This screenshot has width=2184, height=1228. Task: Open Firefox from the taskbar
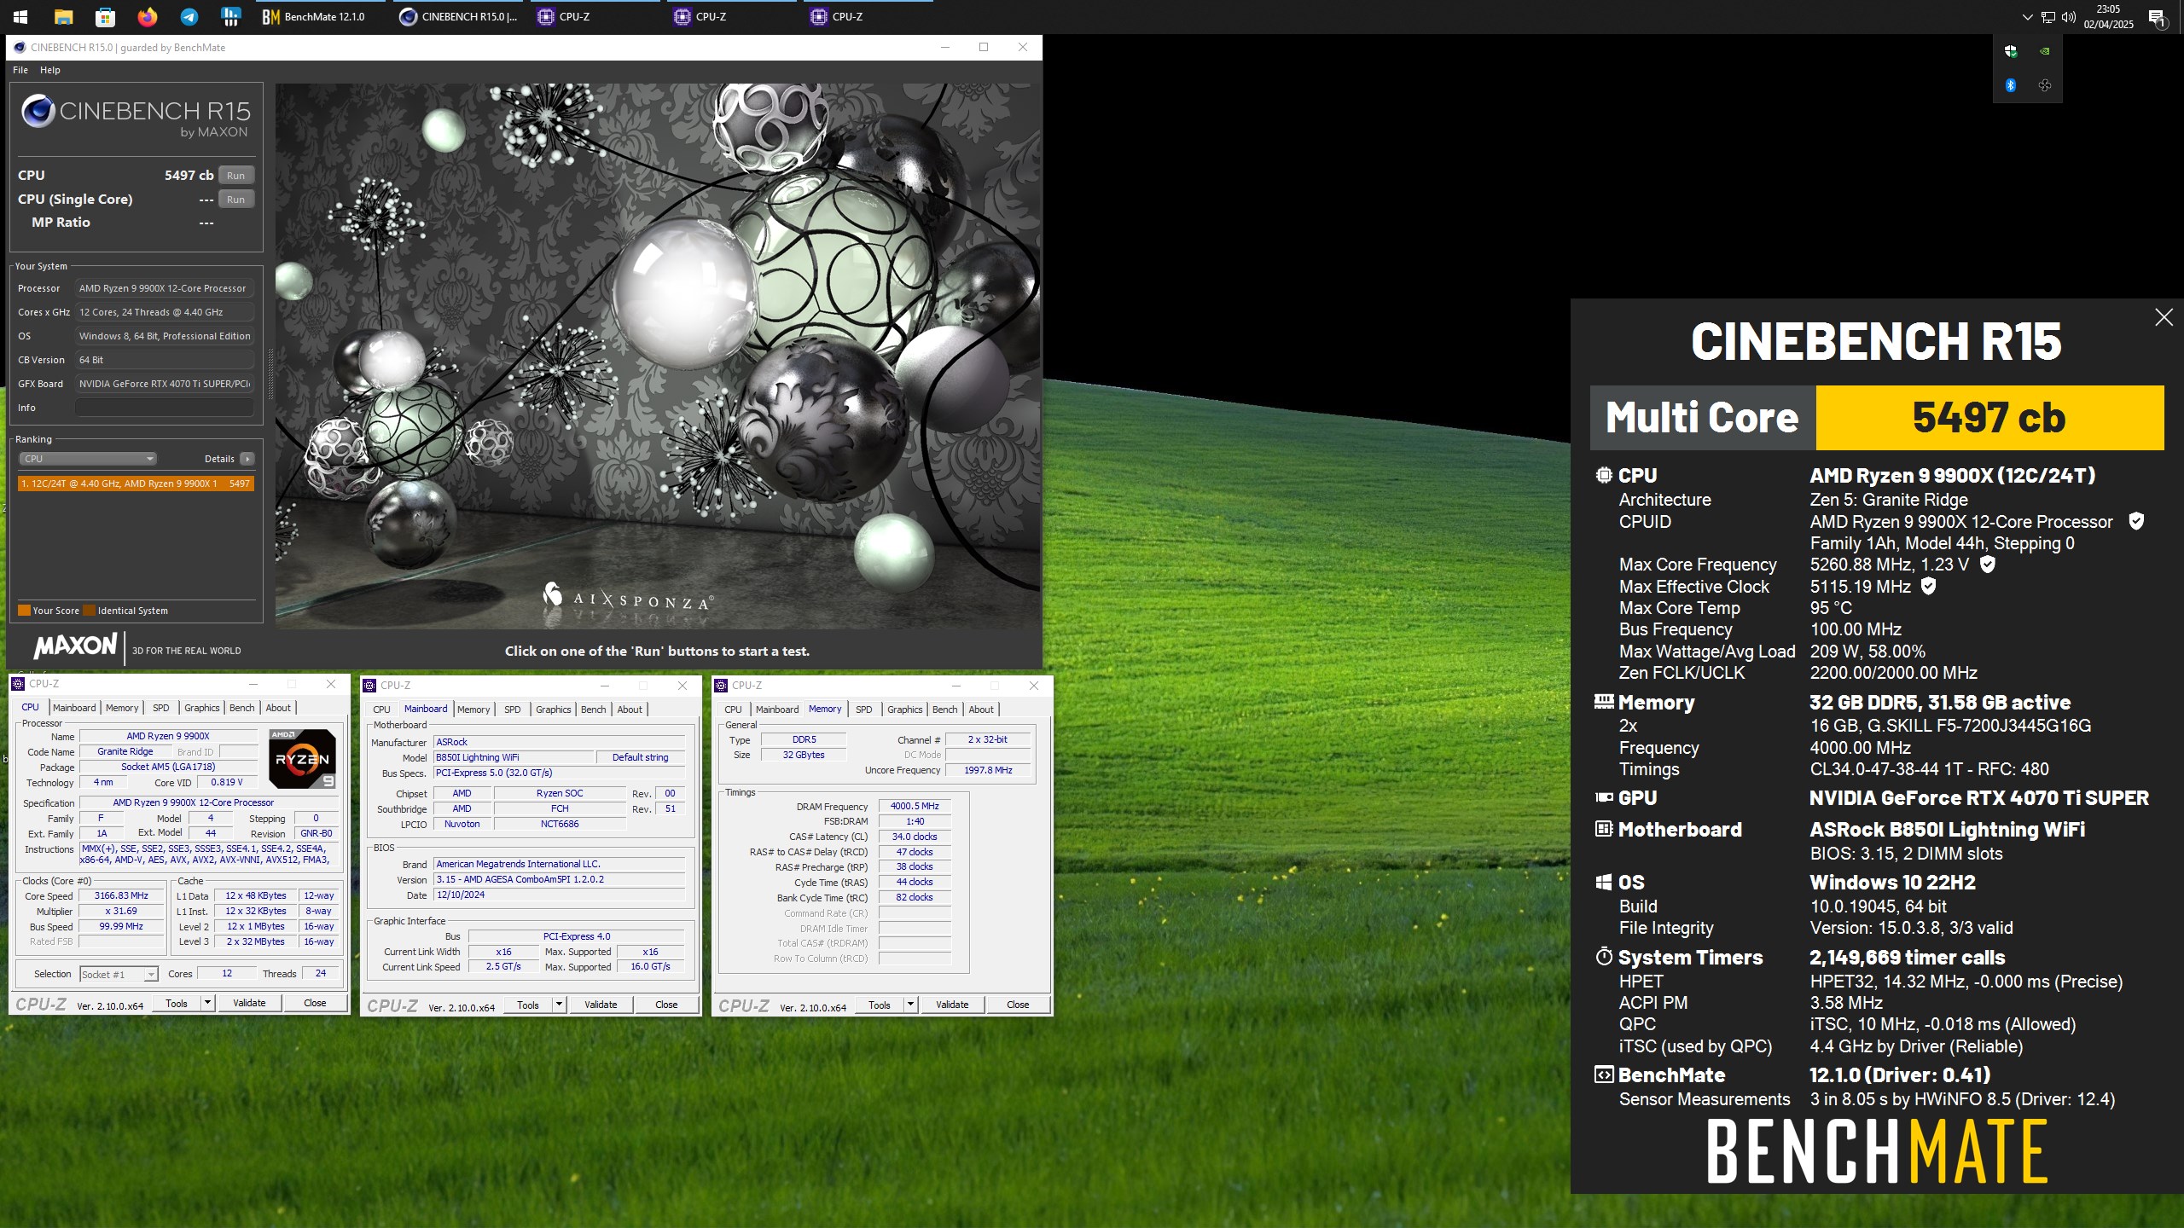[x=147, y=16]
